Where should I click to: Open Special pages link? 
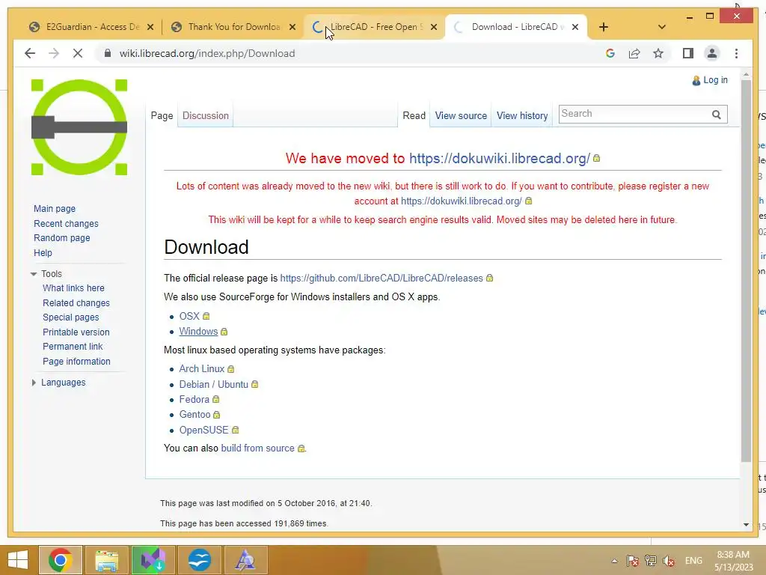coord(70,317)
